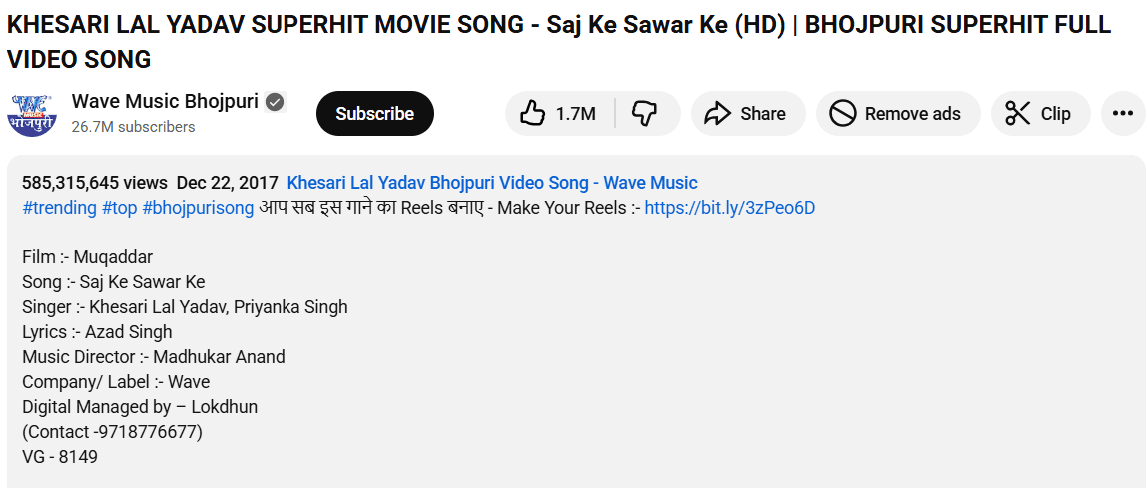The height and width of the screenshot is (488, 1147).
Task: Open the three-dot more actions menu
Action: point(1123,114)
